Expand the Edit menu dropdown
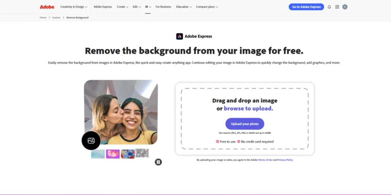Screen dimensions: 391x195 [137, 7]
